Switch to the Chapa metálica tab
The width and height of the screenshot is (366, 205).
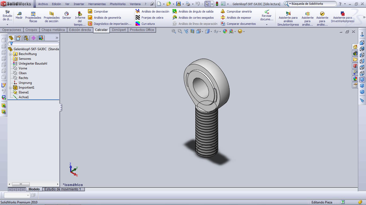point(53,30)
